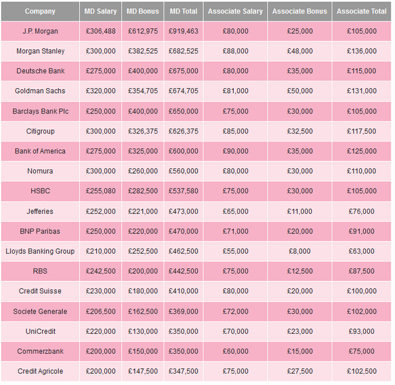Image resolution: width=395 pixels, height=385 pixels.
Task: Select the Citigroup company cell
Action: click(40, 131)
